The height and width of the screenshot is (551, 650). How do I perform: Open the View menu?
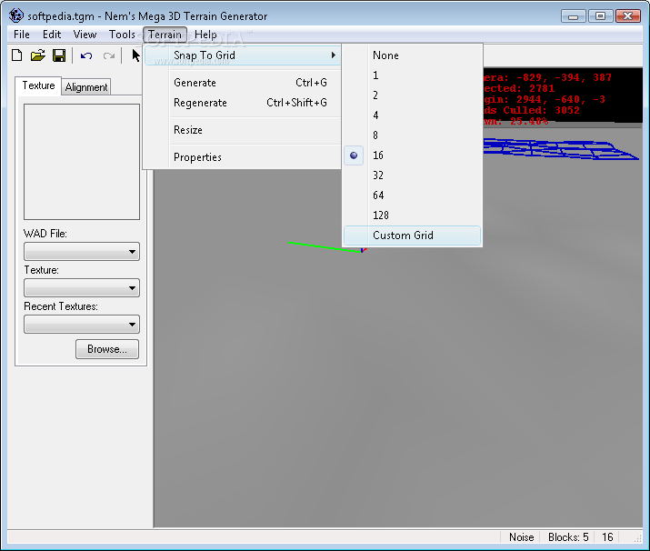coord(85,35)
